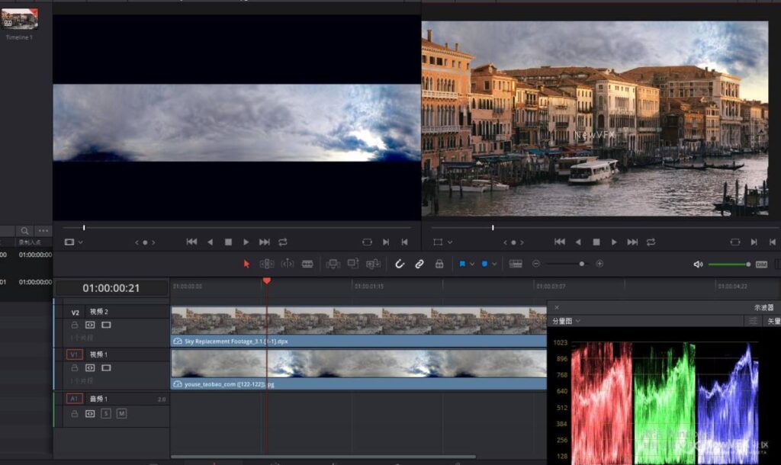
Task: Toggle the Linked Selection chain icon
Action: coord(419,264)
